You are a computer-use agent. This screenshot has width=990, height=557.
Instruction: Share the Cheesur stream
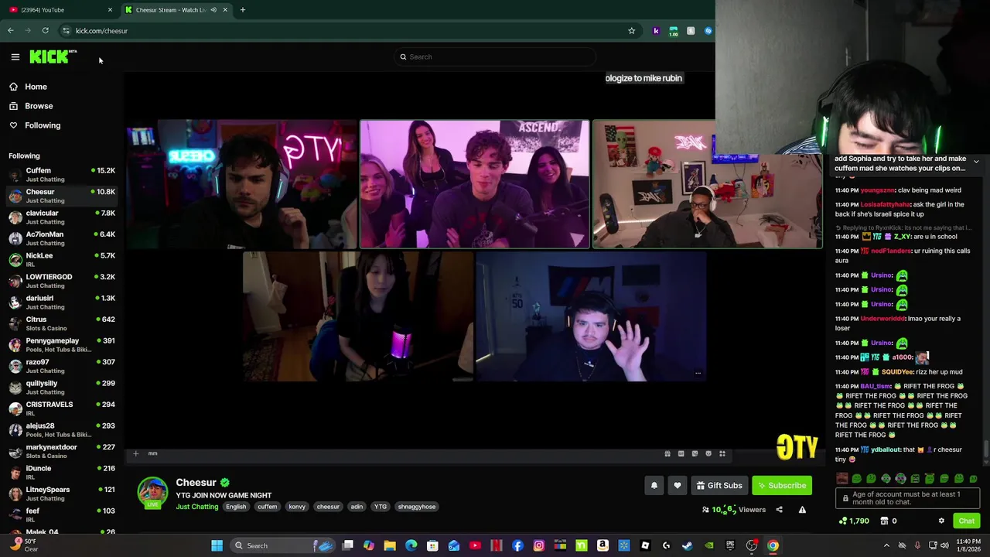[x=779, y=510]
